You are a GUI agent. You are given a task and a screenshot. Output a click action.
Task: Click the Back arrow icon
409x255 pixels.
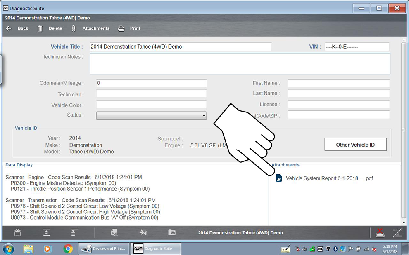coord(9,28)
